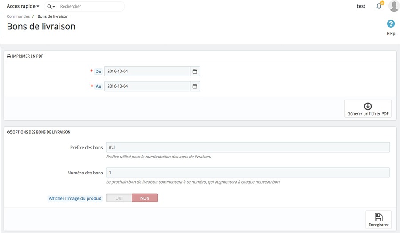Image resolution: width=400 pixels, height=233 pixels.
Task: Expand the Accès rapide dropdown
Action: coord(23,6)
